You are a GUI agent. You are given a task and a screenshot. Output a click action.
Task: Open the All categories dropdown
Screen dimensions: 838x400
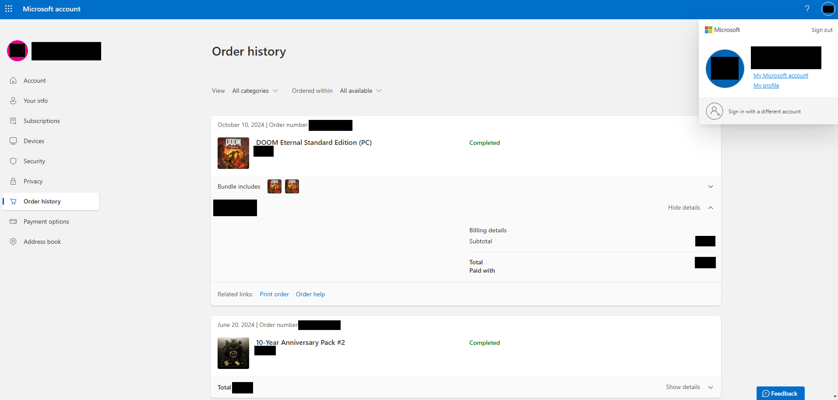coord(255,91)
